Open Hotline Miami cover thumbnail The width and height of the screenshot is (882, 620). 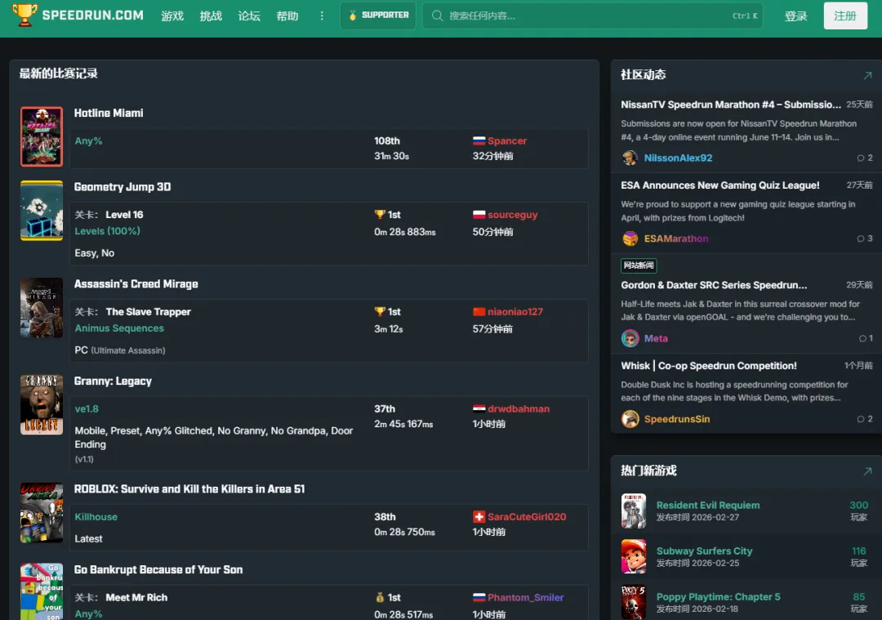(42, 136)
